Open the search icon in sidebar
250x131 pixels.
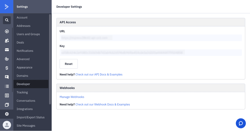tap(7, 20)
